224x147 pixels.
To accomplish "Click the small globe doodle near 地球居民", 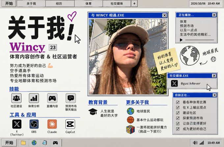I will click(213, 59).
